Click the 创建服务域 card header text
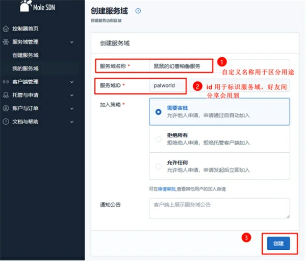This screenshot has width=306, height=262. [115, 43]
